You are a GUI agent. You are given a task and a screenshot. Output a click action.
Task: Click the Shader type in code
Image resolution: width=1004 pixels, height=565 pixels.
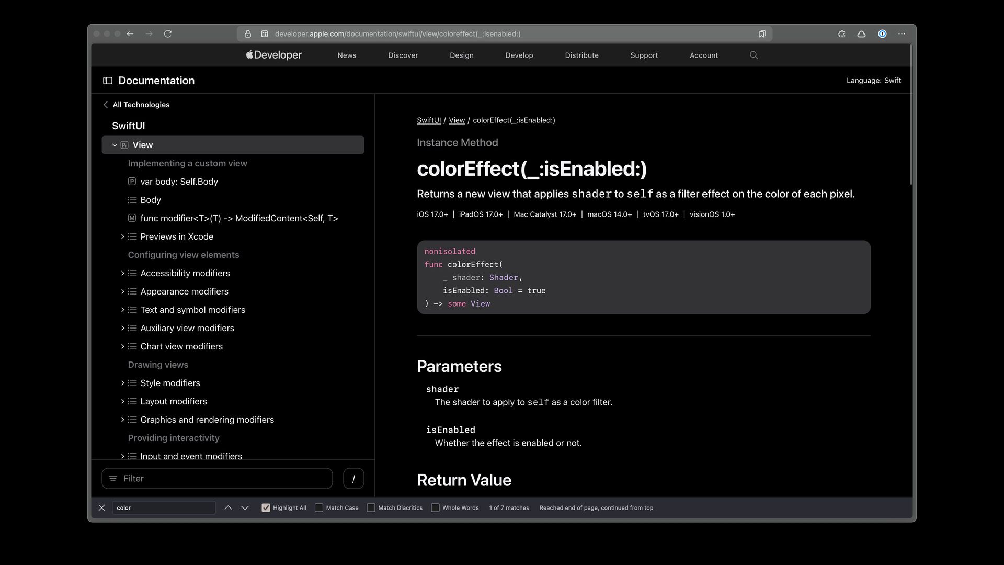pos(503,278)
